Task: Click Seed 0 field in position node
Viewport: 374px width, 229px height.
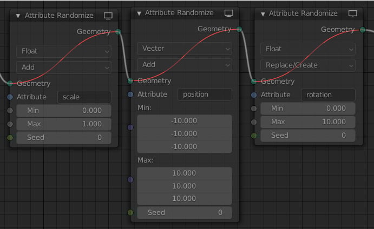Action: (x=185, y=213)
